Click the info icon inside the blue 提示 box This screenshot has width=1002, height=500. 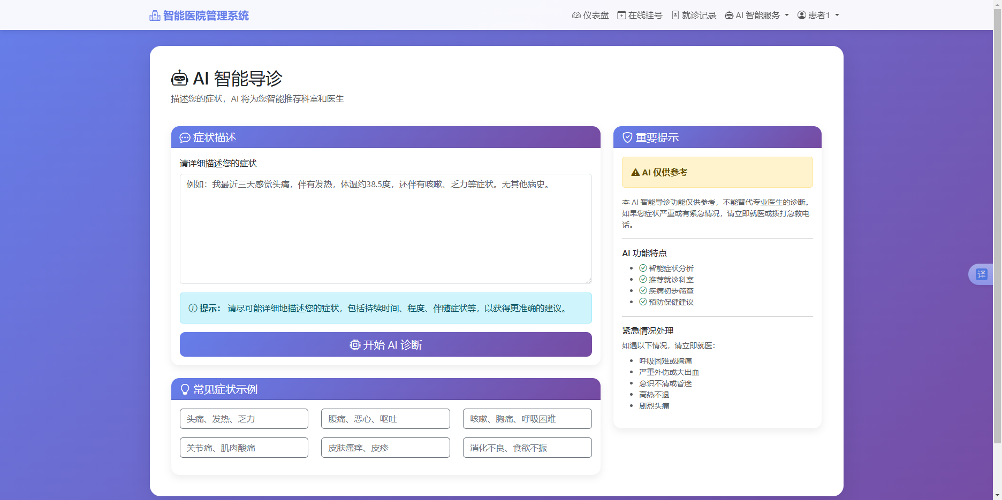pos(192,309)
